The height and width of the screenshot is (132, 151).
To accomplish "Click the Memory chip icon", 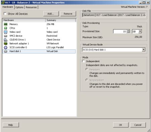I will pos(5,24).
